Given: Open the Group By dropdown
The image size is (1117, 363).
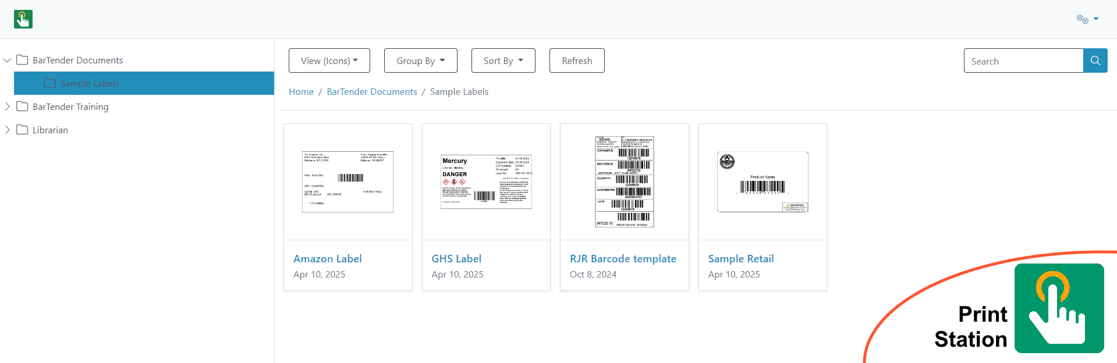Looking at the screenshot, I should [x=421, y=61].
